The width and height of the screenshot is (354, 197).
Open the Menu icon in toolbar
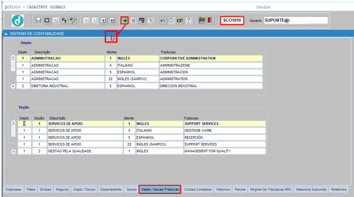coord(202,21)
